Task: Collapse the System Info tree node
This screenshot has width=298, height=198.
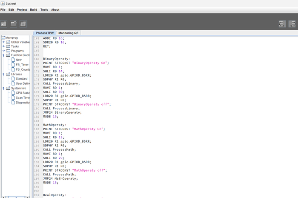Action: (x=3, y=88)
